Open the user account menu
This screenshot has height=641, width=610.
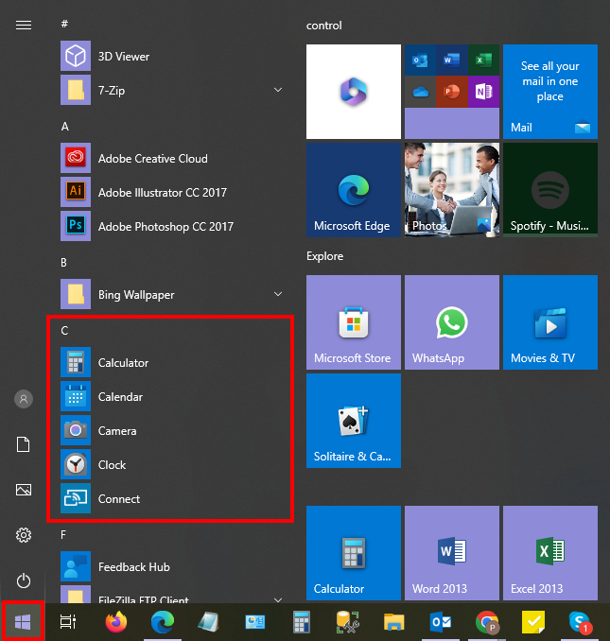coord(24,399)
